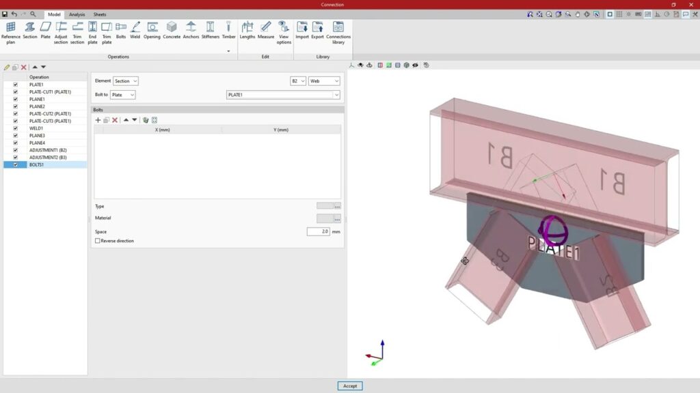
Task: Click the Reference plan icon
Action: pos(10,31)
